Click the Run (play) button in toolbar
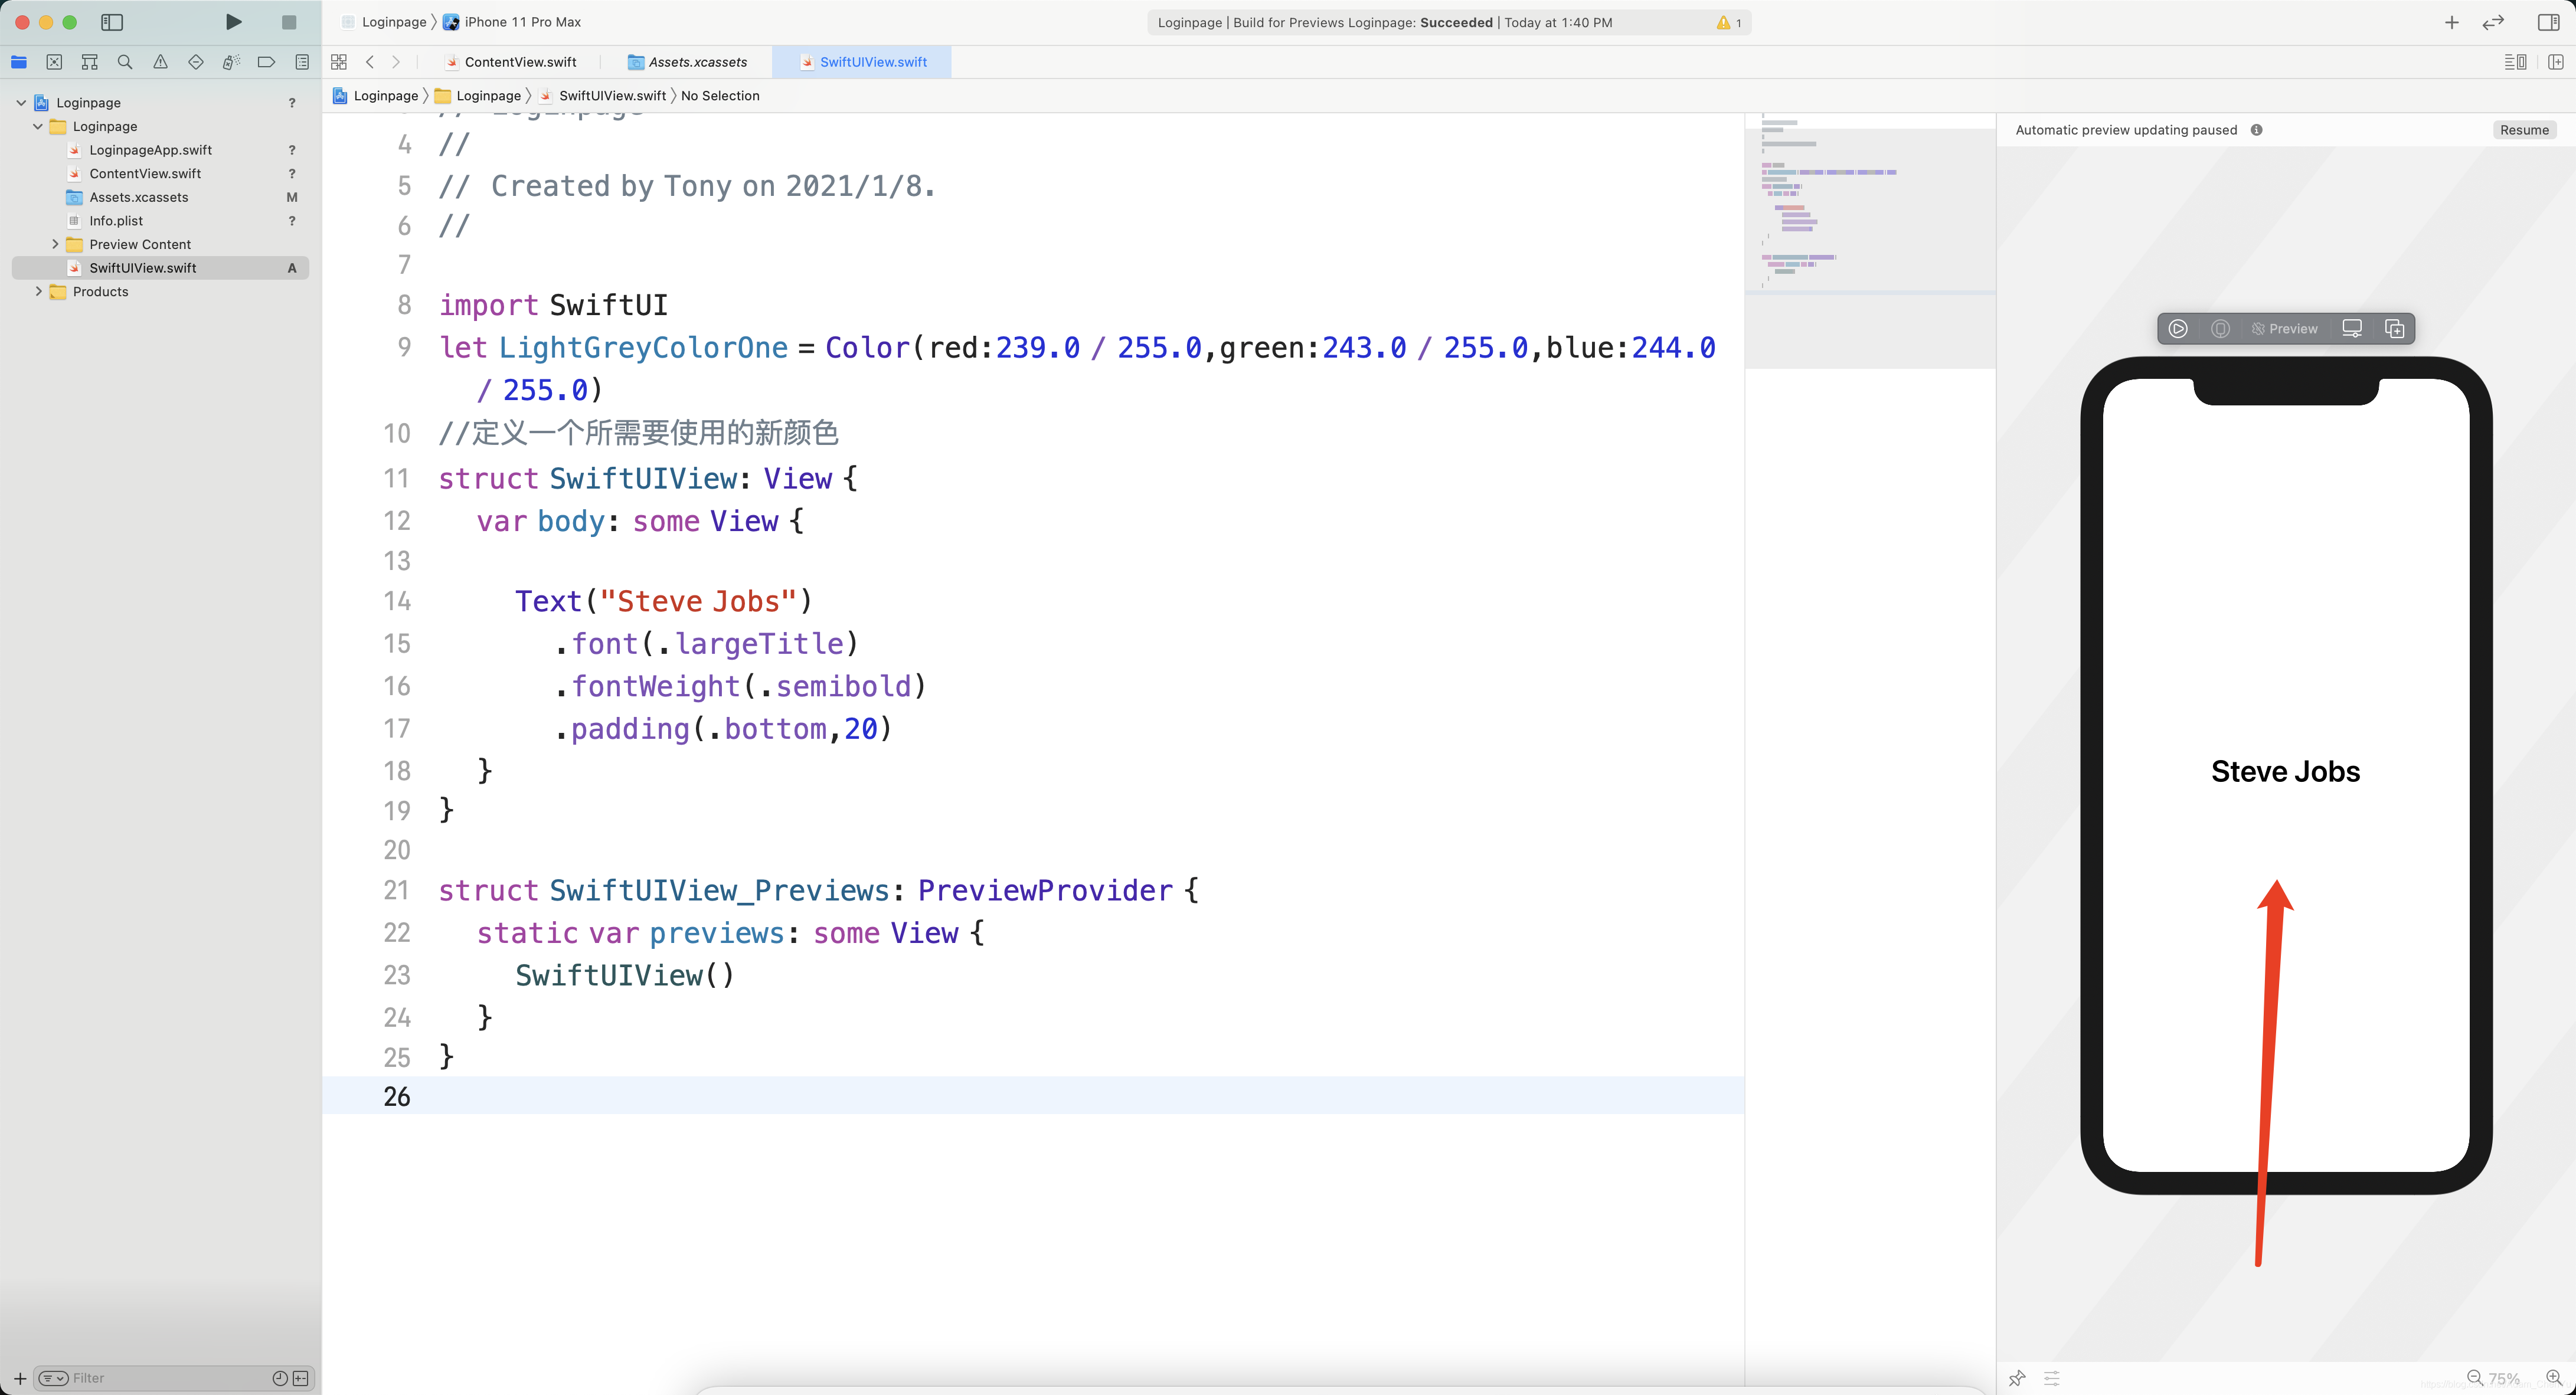This screenshot has height=1395, width=2576. [233, 22]
